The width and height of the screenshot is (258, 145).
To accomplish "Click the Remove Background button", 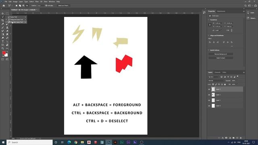I will coord(221,54).
